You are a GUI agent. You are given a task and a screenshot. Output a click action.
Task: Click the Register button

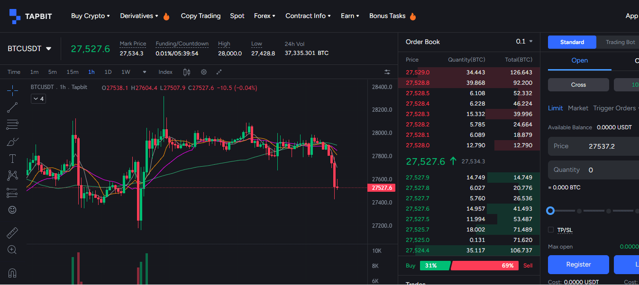[578, 265]
